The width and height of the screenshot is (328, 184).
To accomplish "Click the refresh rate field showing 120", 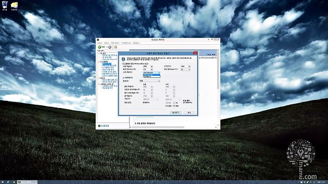I will [x=147, y=69].
